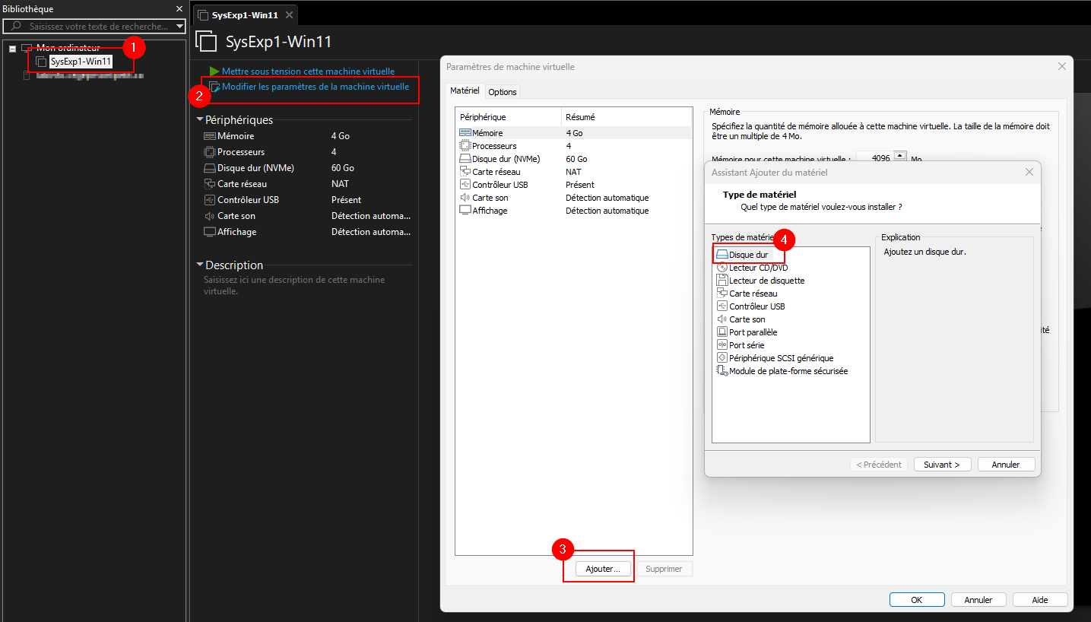Click the 'Carte son' label in the main Périphériques panel
The width and height of the screenshot is (1091, 622).
click(236, 216)
